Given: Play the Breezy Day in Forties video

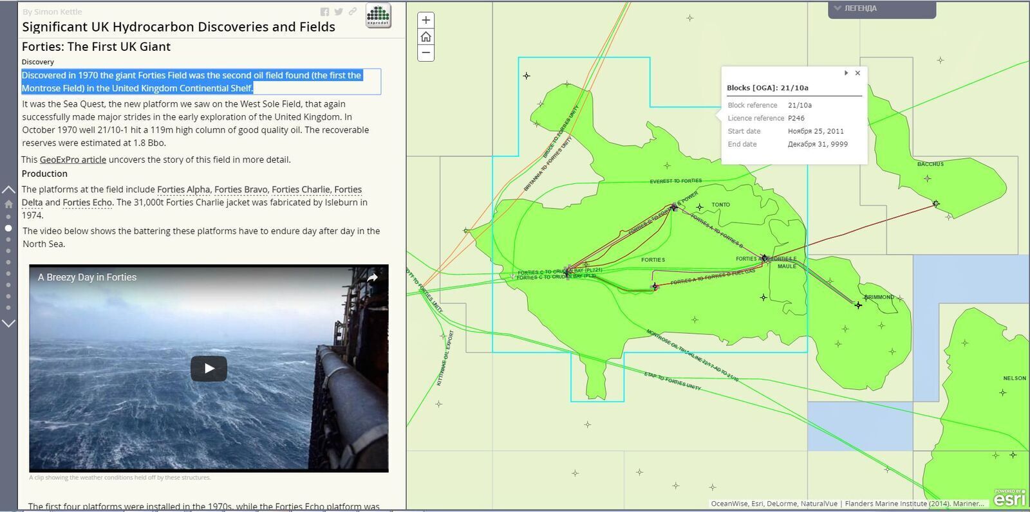Looking at the screenshot, I should click(x=209, y=369).
